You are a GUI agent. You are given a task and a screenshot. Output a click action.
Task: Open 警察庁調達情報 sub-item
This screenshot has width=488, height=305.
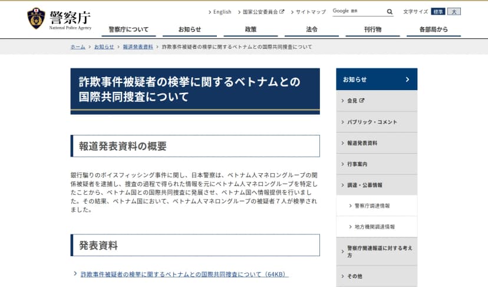(x=377, y=206)
